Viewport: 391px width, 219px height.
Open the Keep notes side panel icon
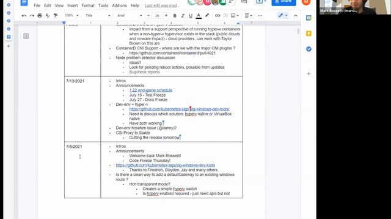[309, 33]
